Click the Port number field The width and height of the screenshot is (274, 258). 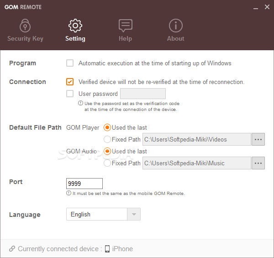click(x=84, y=184)
